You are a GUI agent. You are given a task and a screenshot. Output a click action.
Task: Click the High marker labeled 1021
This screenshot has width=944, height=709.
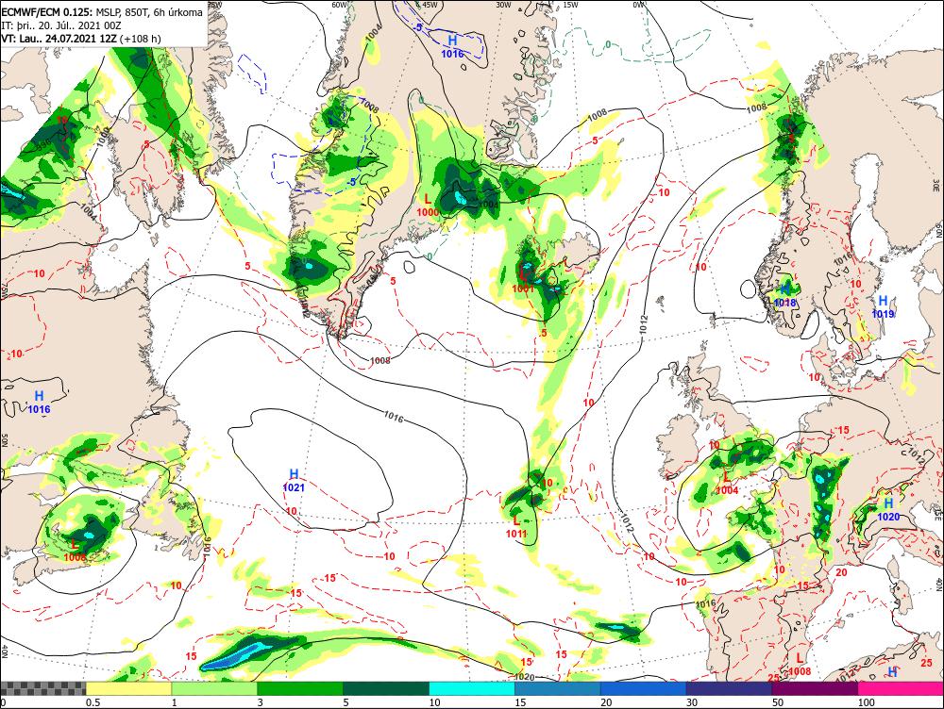click(294, 480)
